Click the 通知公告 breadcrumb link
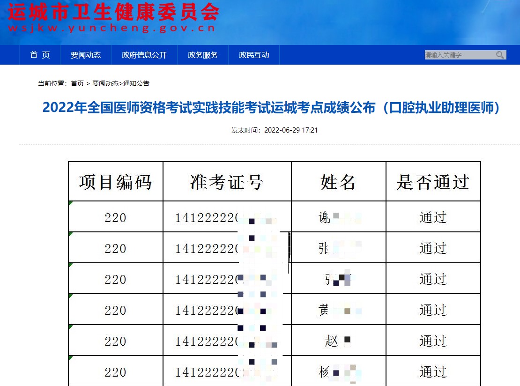The height and width of the screenshot is (386, 520). (136, 83)
